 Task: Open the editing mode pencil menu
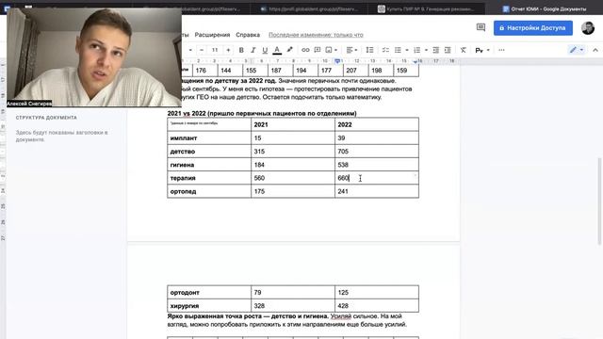click(x=576, y=50)
